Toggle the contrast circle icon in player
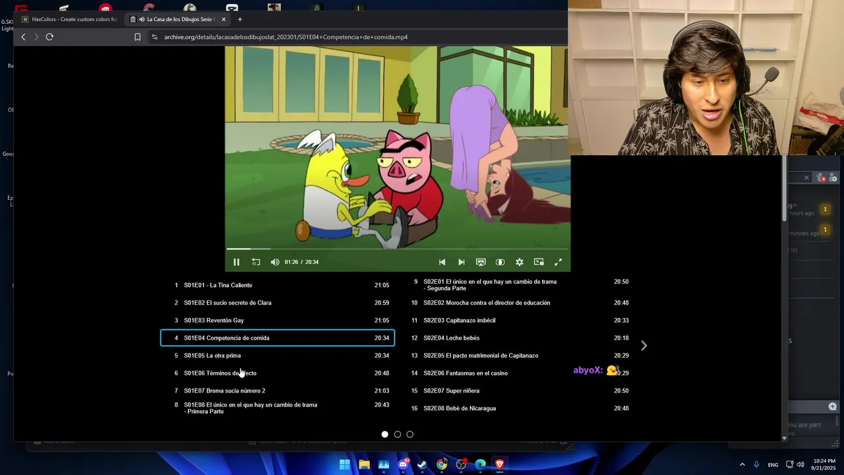The width and height of the screenshot is (844, 475). point(500,262)
